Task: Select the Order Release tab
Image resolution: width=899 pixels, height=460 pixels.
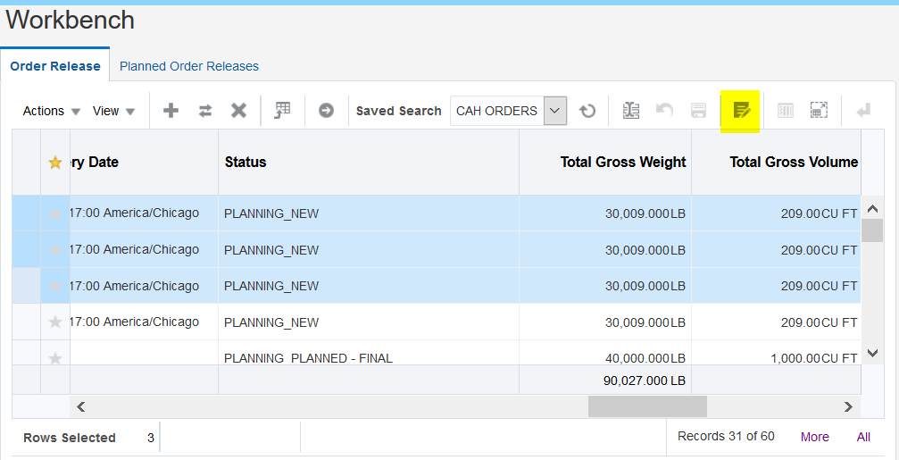Action: 54,66
